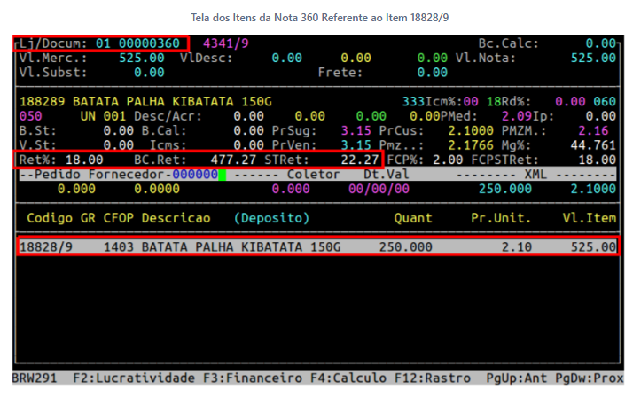This screenshot has width=633, height=398.
Task: Click the Codigo column header
Action: click(x=50, y=217)
